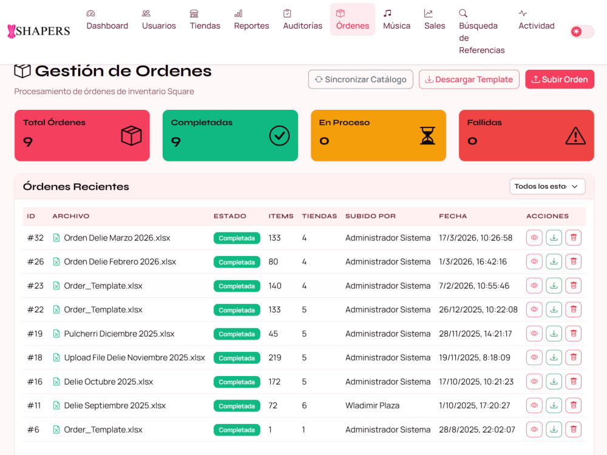Open the Música section
Viewport: 607px width, 455px height.
tap(396, 20)
